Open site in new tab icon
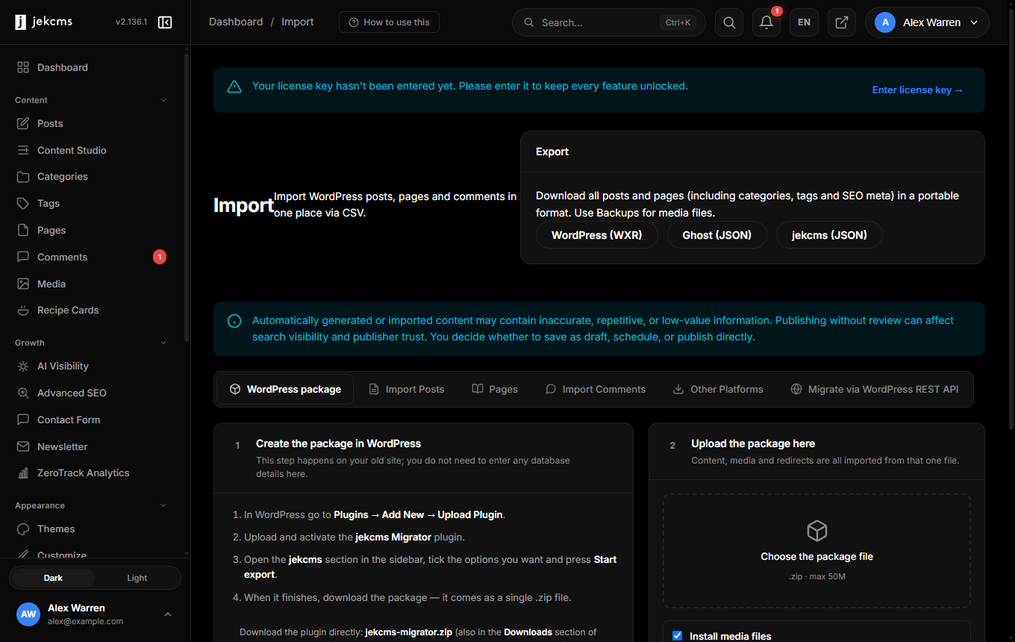The width and height of the screenshot is (1015, 642). tap(841, 22)
